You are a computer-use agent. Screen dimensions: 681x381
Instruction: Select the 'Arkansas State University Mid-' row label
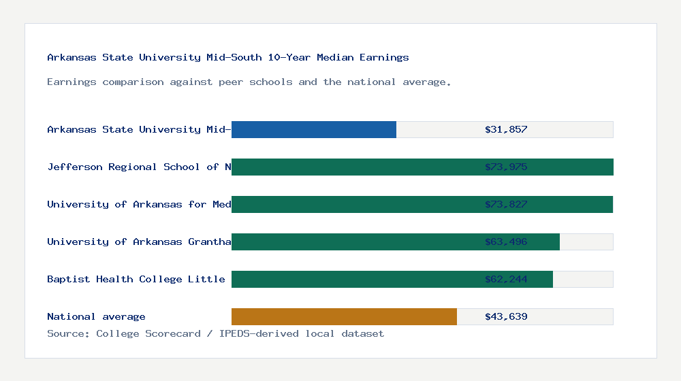139,129
